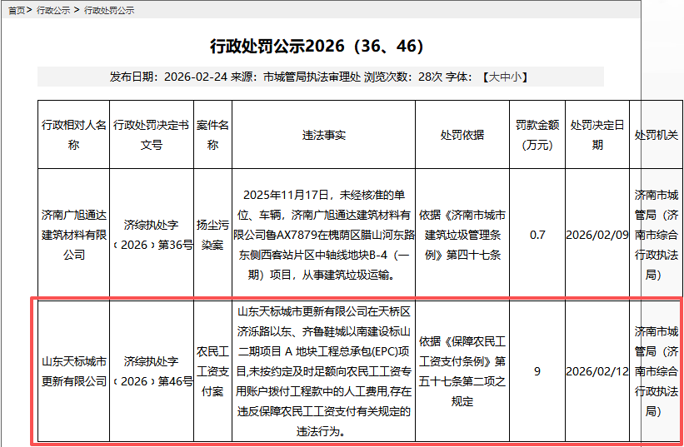This screenshot has height=447, width=684.
Task: Click the 农民工工资支付案 case name cell
Action: (212, 371)
